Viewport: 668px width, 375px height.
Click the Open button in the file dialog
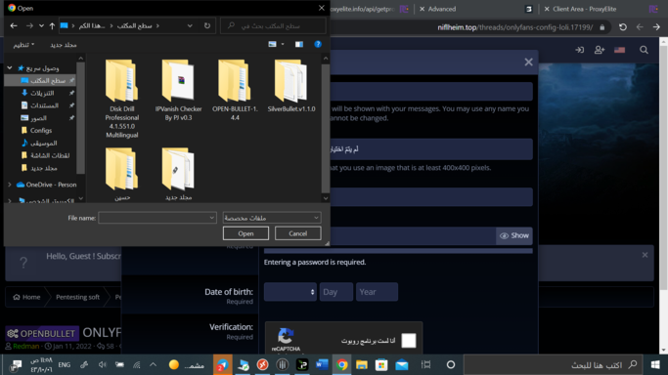(245, 233)
